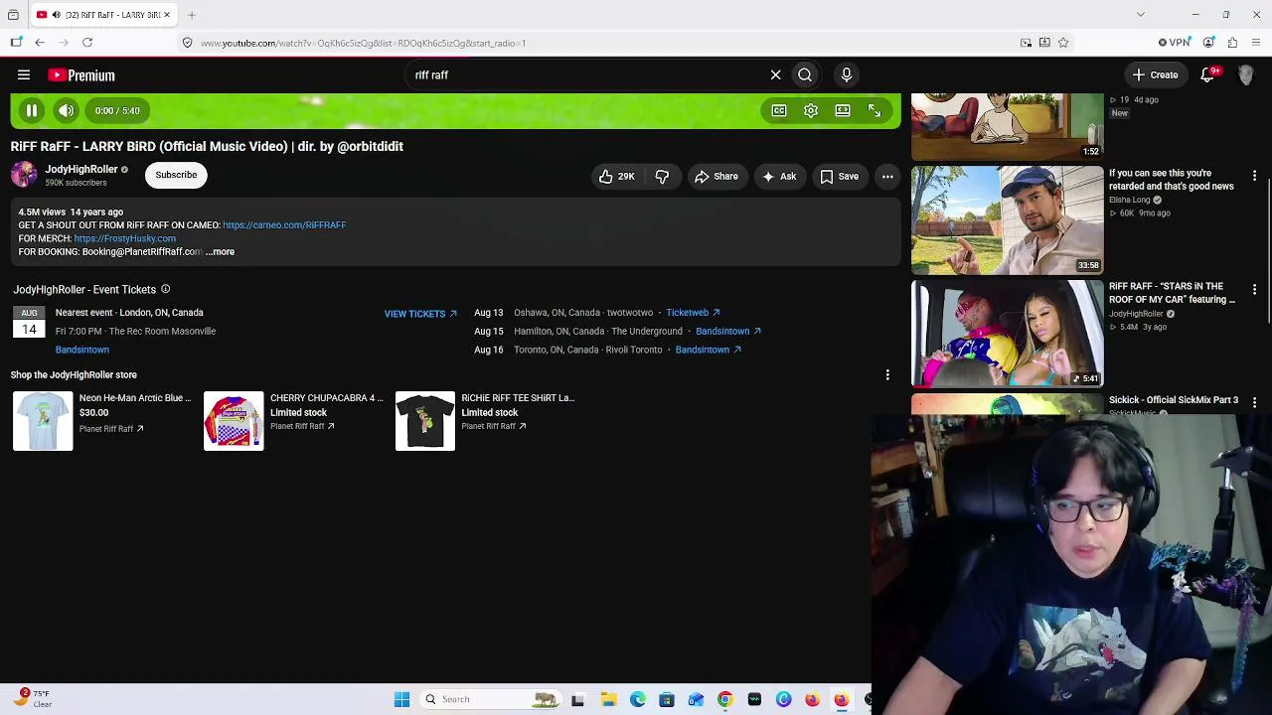Open YouTube notifications bell
Image resolution: width=1272 pixels, height=715 pixels.
[1208, 74]
